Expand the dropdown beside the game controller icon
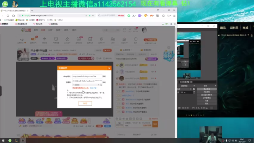The height and width of the screenshot is (143, 254). pos(154,16)
